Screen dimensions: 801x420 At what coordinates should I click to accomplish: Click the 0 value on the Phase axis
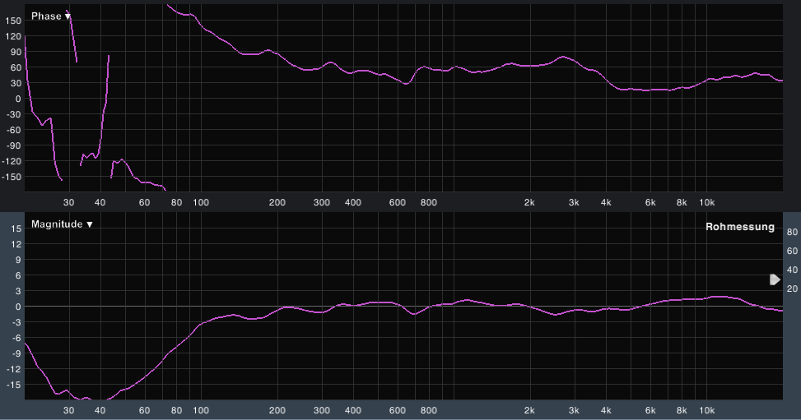17,99
